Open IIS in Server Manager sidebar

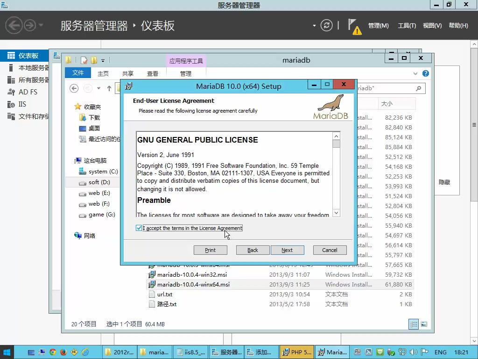click(x=24, y=104)
